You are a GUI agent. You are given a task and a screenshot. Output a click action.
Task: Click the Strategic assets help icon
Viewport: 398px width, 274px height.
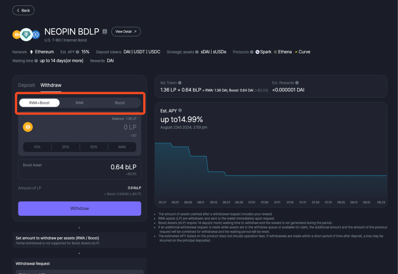click(197, 52)
